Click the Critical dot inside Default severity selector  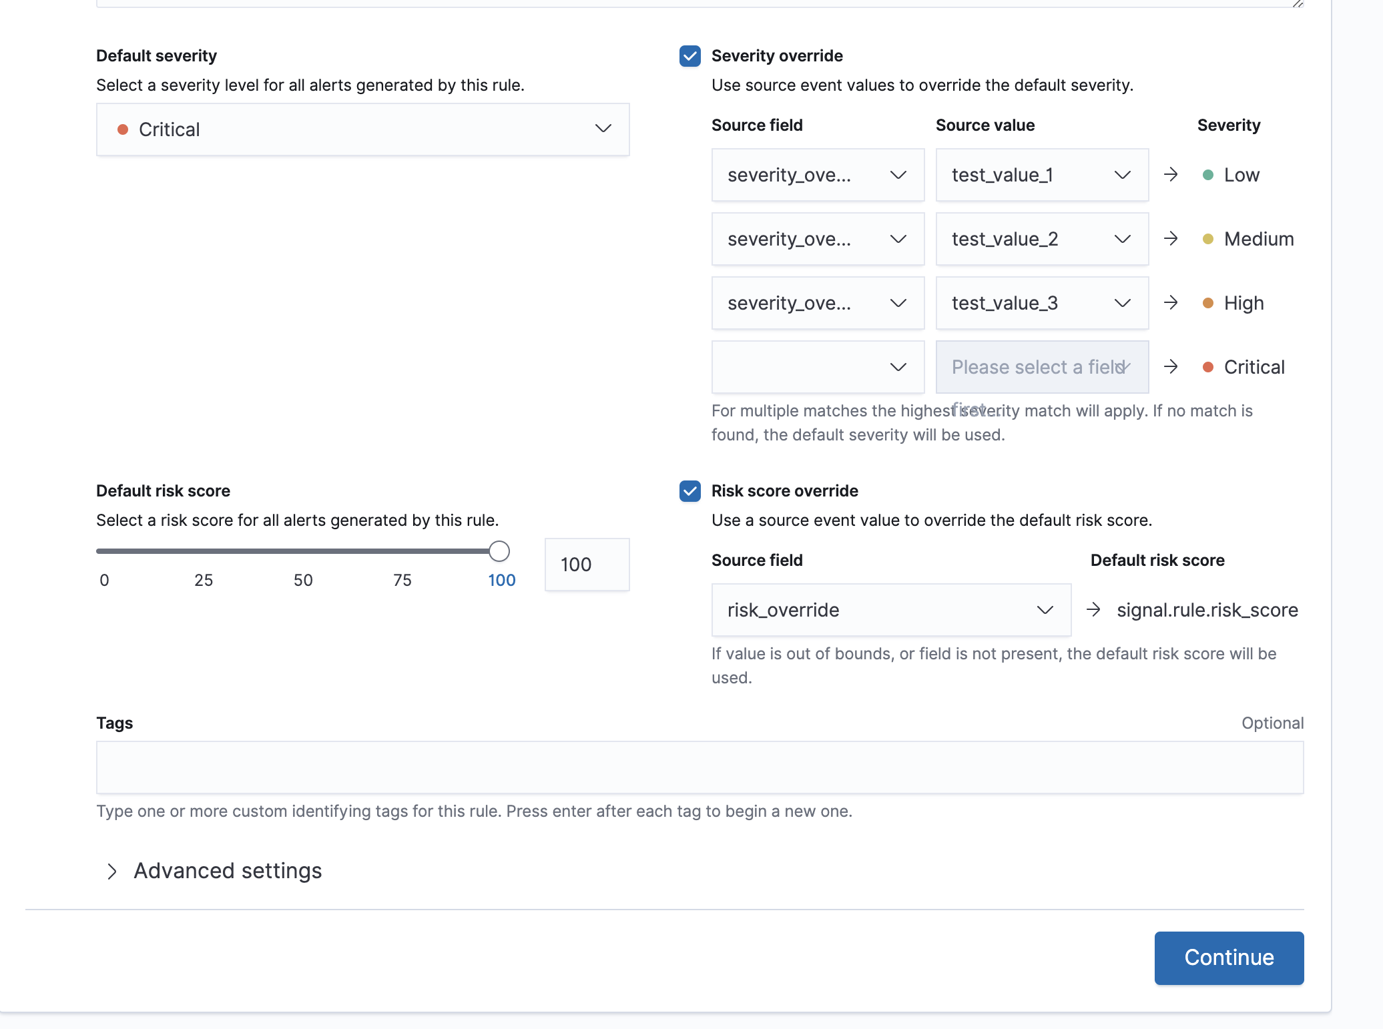[123, 129]
